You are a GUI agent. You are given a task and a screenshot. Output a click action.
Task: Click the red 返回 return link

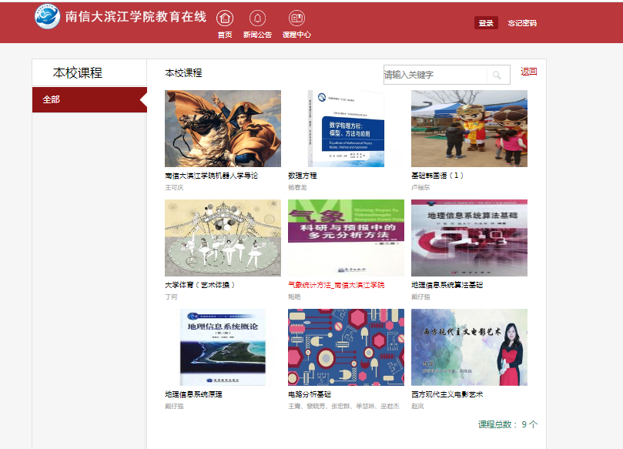click(x=529, y=72)
